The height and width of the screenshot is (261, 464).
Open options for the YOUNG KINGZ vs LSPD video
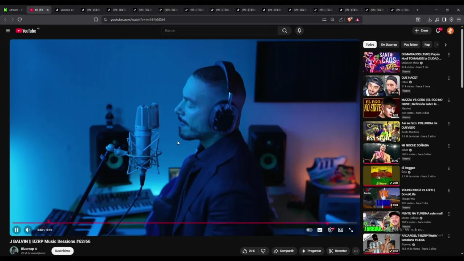point(449,191)
